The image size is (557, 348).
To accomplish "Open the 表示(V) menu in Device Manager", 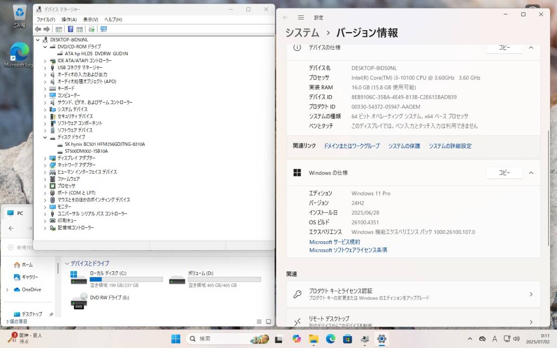I will click(x=91, y=19).
